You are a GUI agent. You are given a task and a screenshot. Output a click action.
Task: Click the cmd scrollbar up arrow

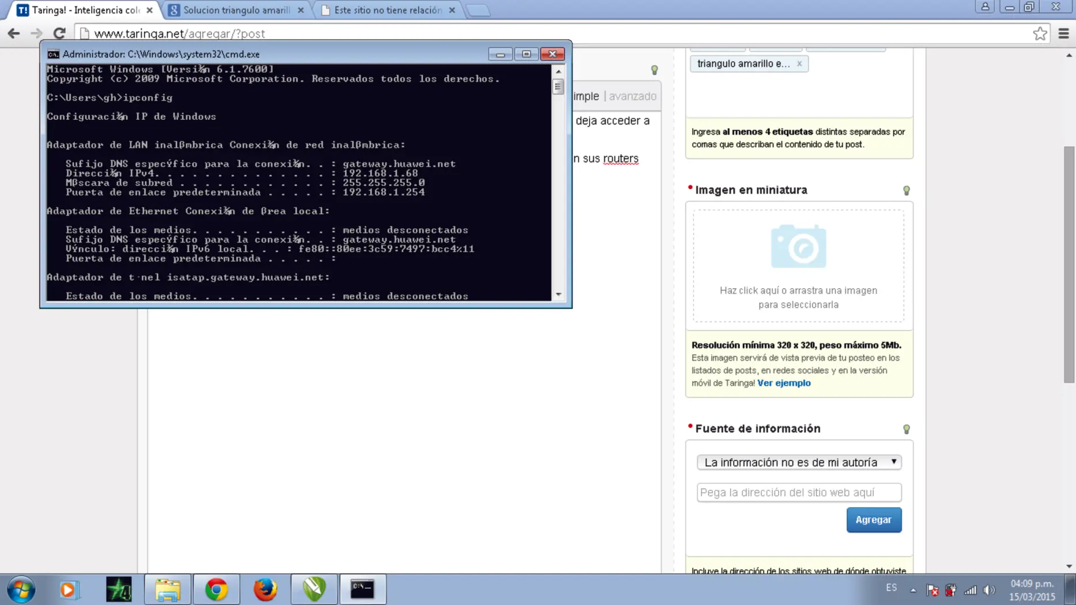(x=558, y=71)
